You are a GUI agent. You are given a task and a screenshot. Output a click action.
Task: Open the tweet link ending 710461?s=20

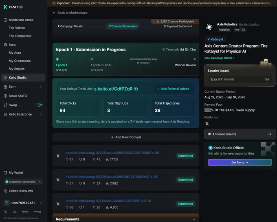(112, 153)
